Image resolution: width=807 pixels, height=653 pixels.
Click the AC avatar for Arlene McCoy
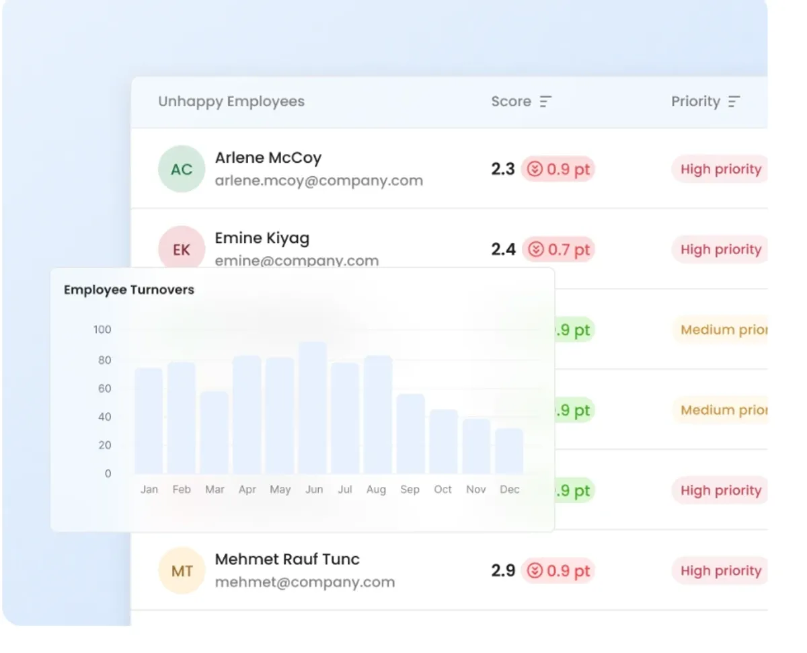(182, 169)
